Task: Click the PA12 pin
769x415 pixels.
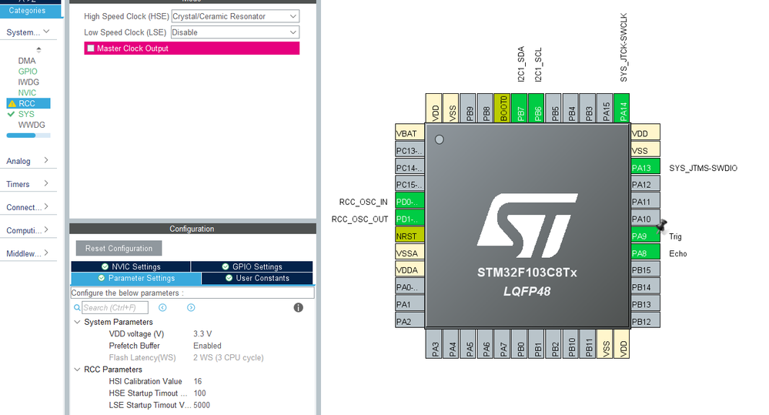Action: pos(645,185)
